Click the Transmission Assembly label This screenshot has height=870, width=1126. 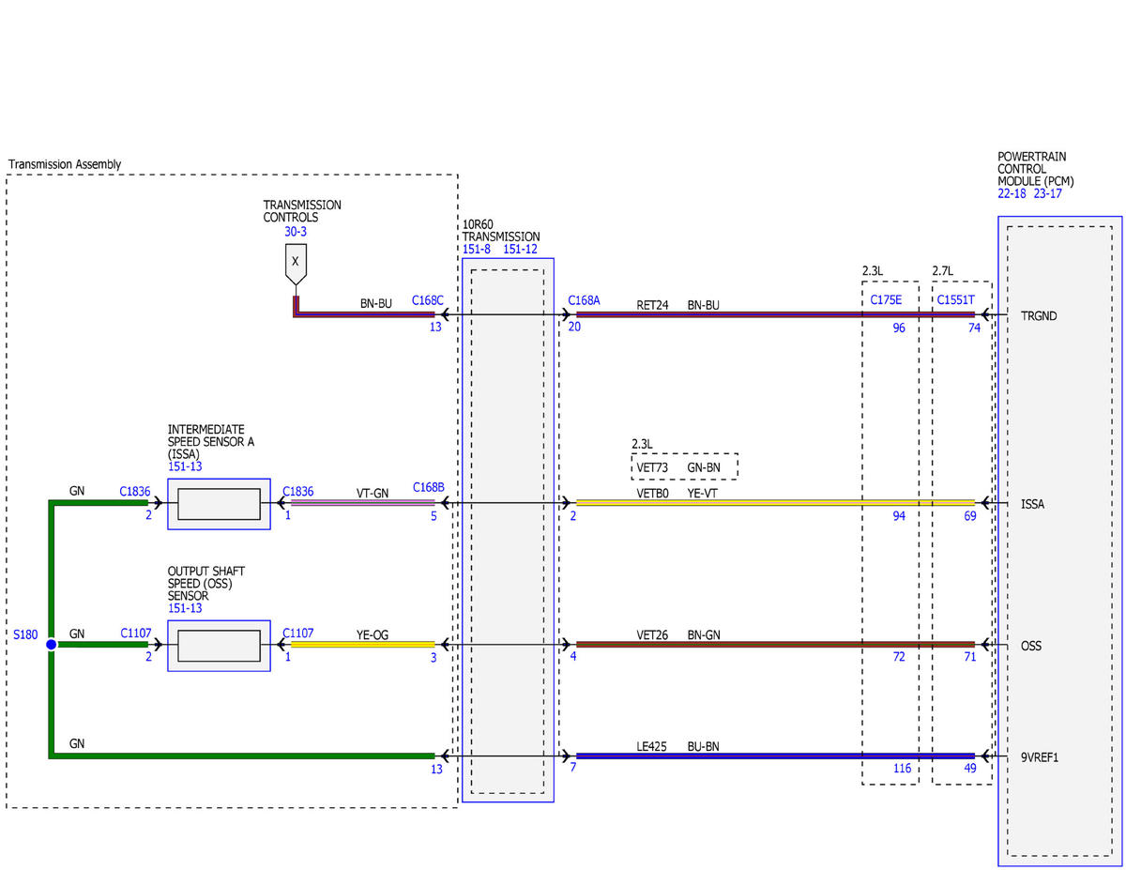coord(65,164)
